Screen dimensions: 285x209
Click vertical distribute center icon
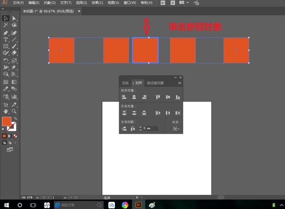[x=134, y=113]
